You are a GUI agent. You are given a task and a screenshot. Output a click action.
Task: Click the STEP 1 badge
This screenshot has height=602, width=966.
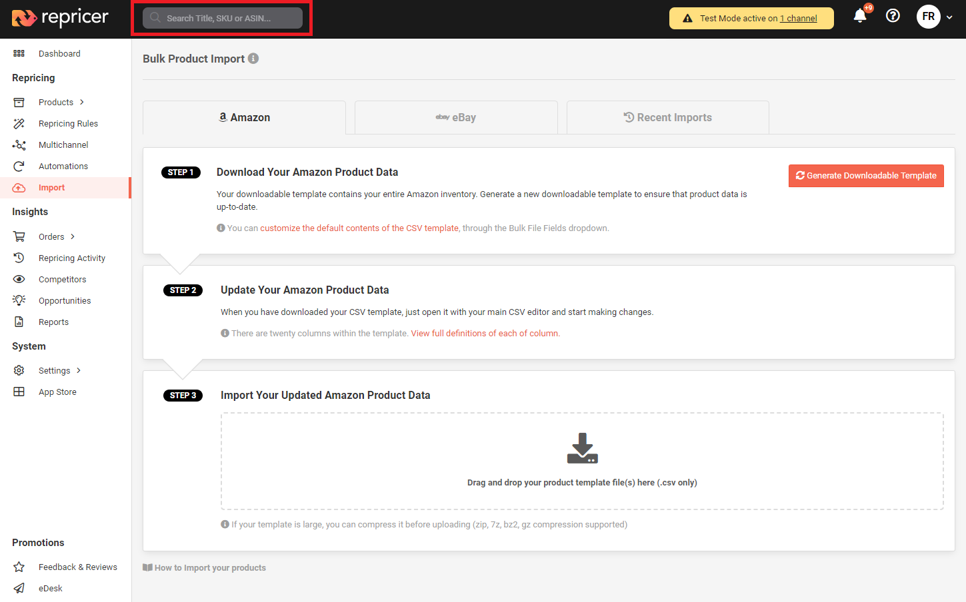coord(181,172)
